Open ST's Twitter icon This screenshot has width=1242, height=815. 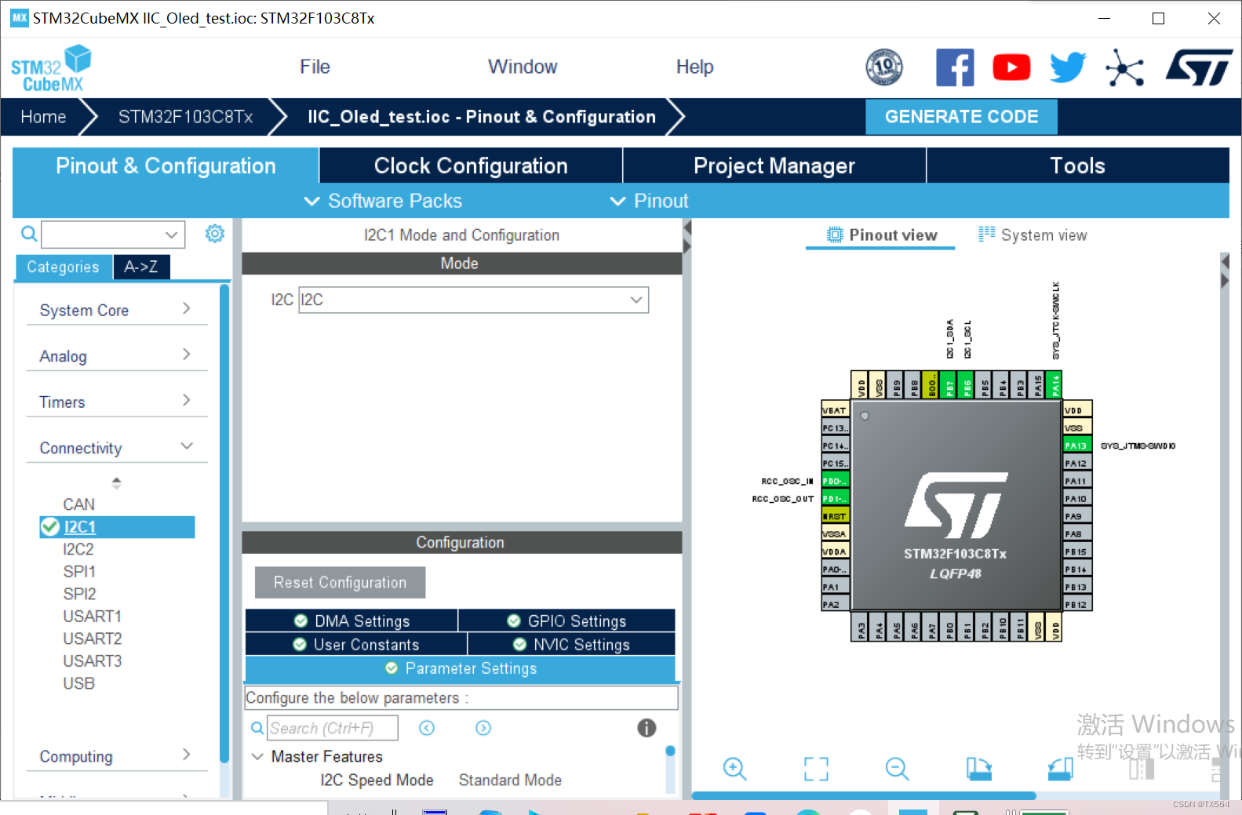1068,67
